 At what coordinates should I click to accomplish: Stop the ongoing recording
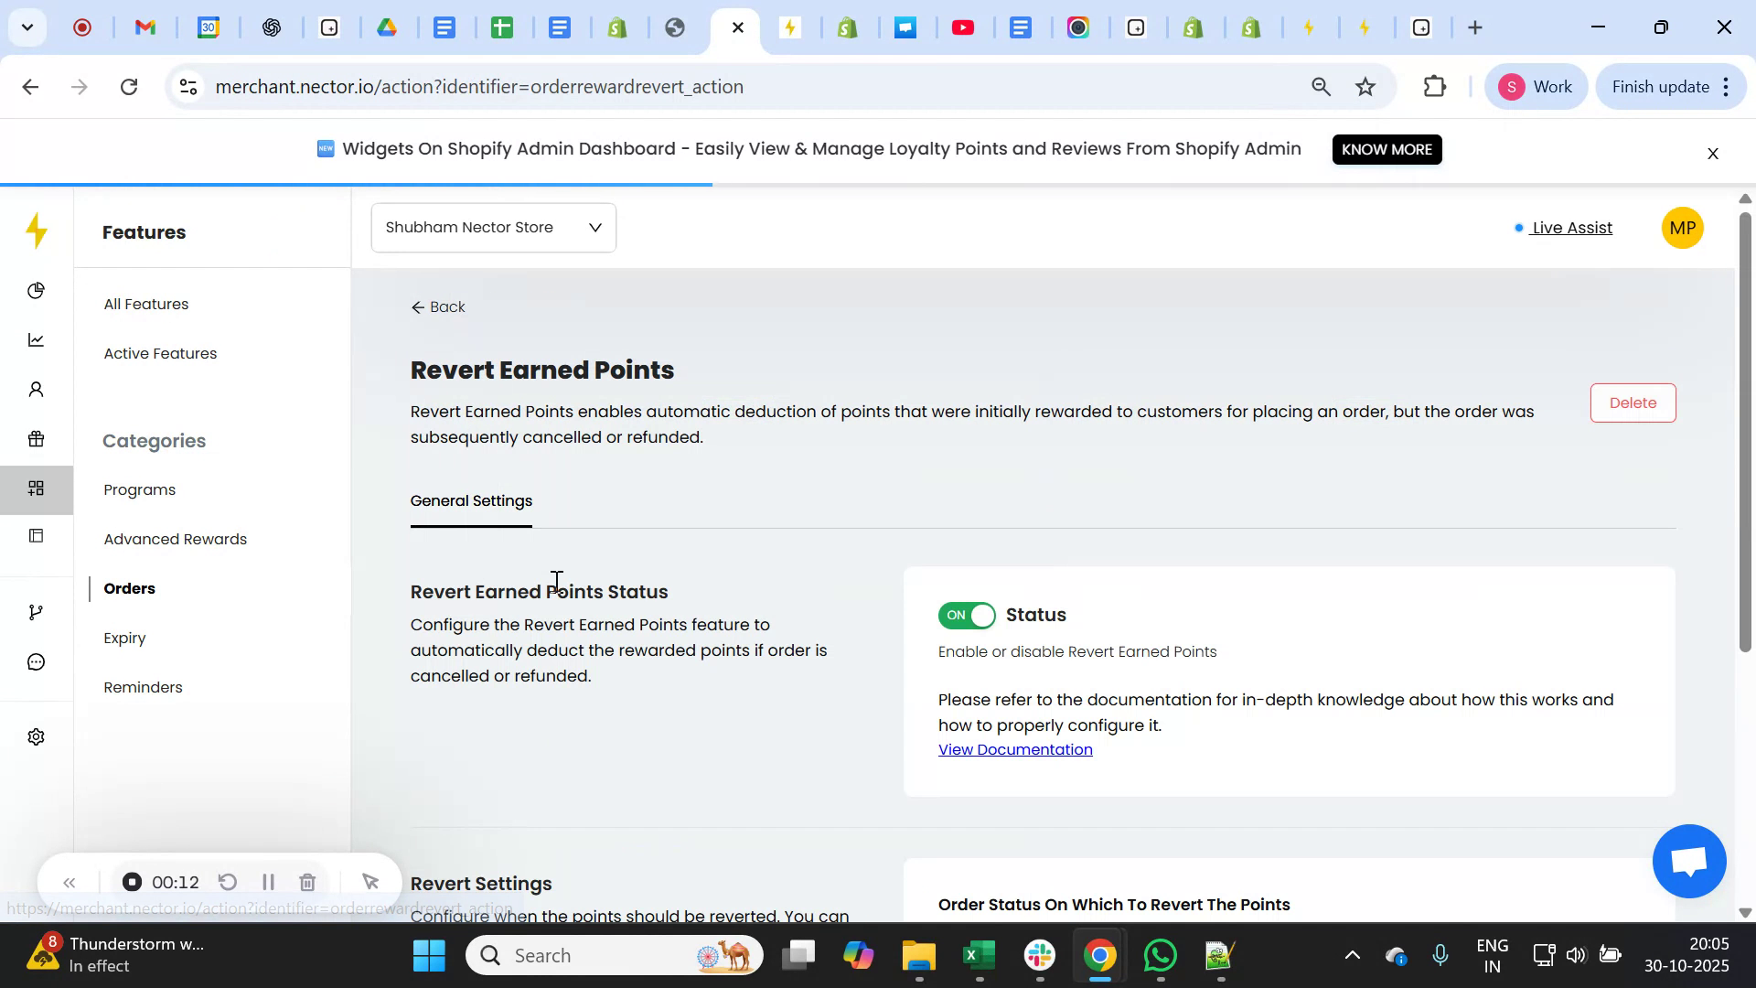[132, 882]
